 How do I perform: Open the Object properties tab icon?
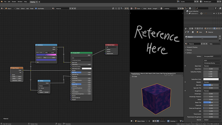tap(205, 28)
